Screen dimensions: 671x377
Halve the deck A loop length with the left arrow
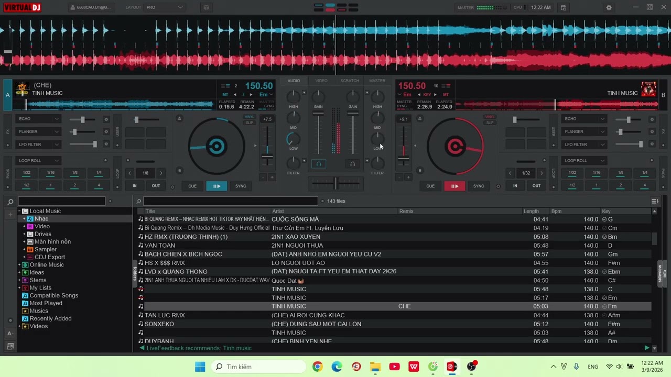click(x=130, y=173)
